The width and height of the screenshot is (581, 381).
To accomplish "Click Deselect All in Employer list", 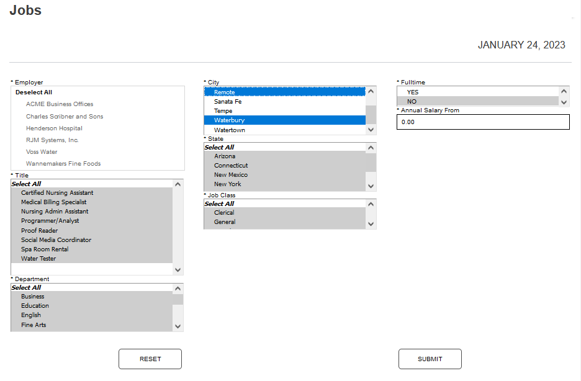I will point(34,92).
